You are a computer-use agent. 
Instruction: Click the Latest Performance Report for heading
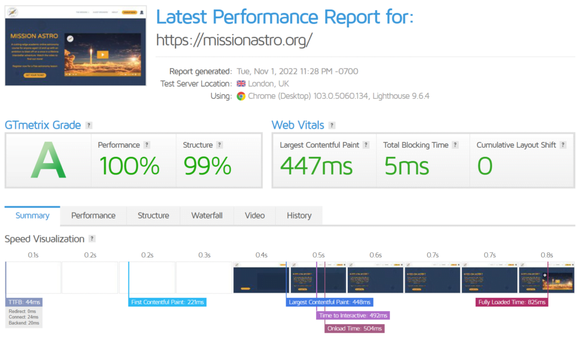pos(285,16)
